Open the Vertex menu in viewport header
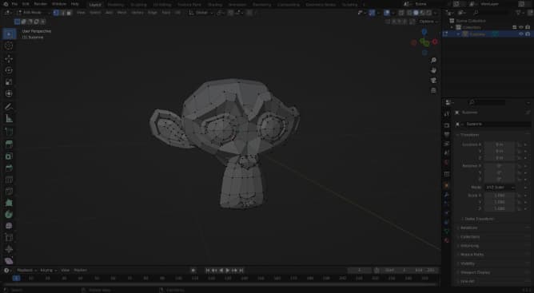 coord(137,13)
